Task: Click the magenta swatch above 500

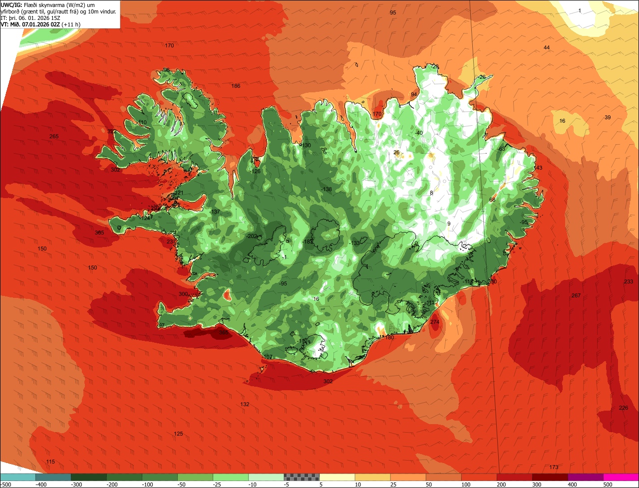Action: (x=621, y=477)
